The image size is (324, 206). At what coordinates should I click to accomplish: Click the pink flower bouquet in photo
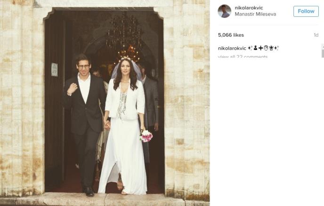pyautogui.click(x=146, y=136)
